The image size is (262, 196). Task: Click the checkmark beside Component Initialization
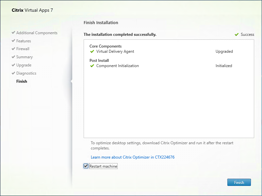click(92, 66)
